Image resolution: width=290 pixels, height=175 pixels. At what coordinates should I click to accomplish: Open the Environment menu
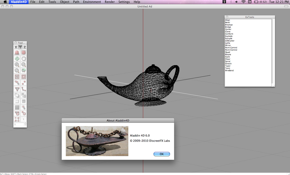click(x=92, y=2)
